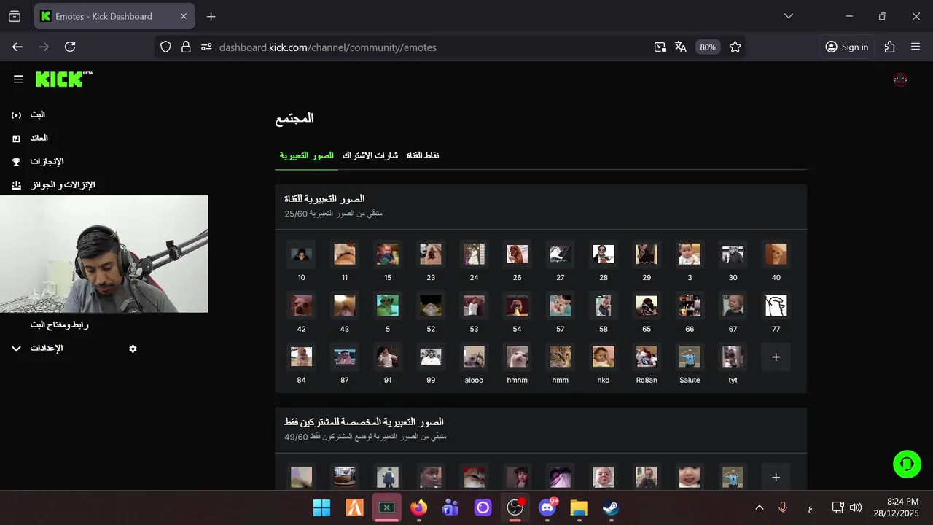Add a new channel emote with plus button
The width and height of the screenshot is (933, 525).
(776, 357)
